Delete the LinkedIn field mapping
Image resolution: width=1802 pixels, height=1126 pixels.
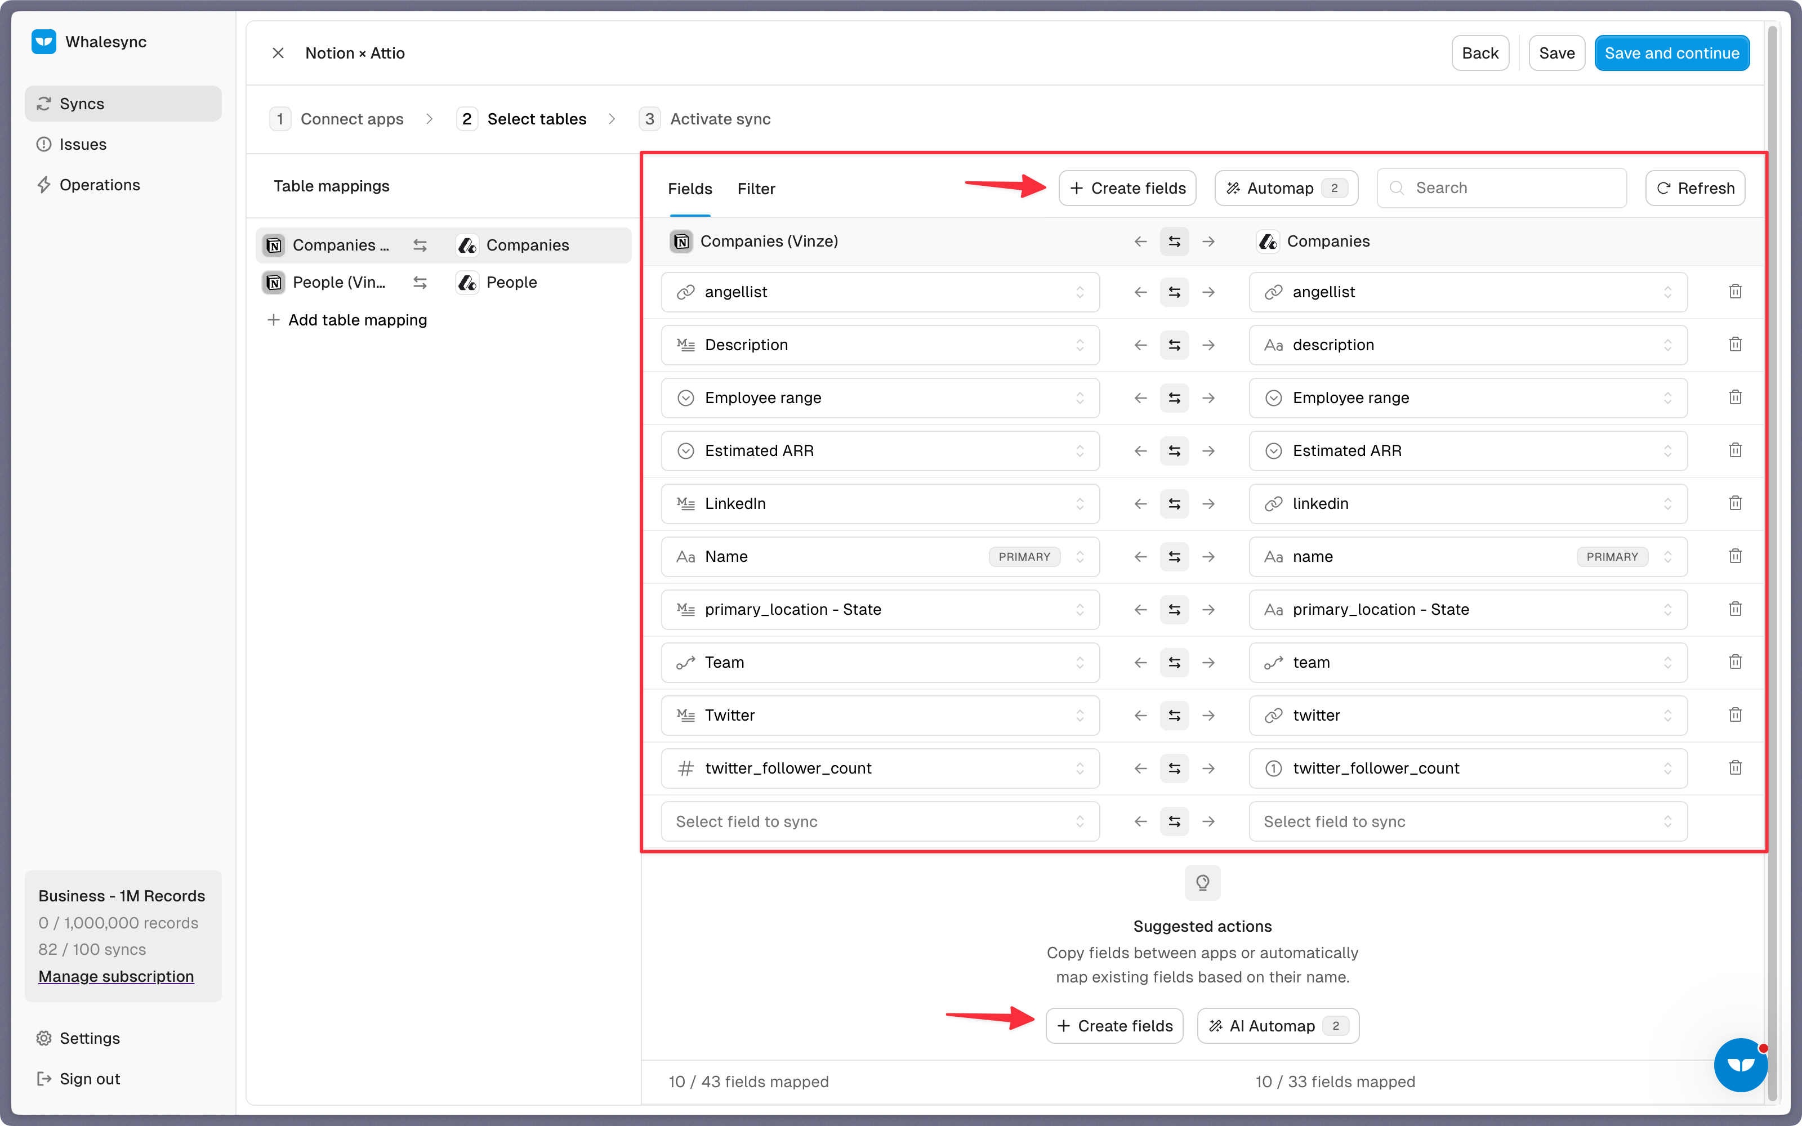point(1735,503)
